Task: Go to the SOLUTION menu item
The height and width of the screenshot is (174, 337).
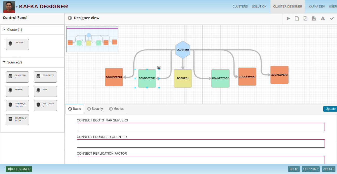Action: 259,6
